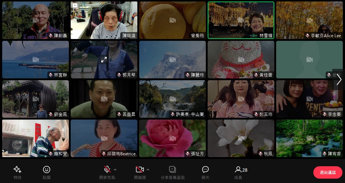The width and height of the screenshot is (345, 183).
Task: Select 許美蕉-中山東's waterfall tile
Action: 172,99
